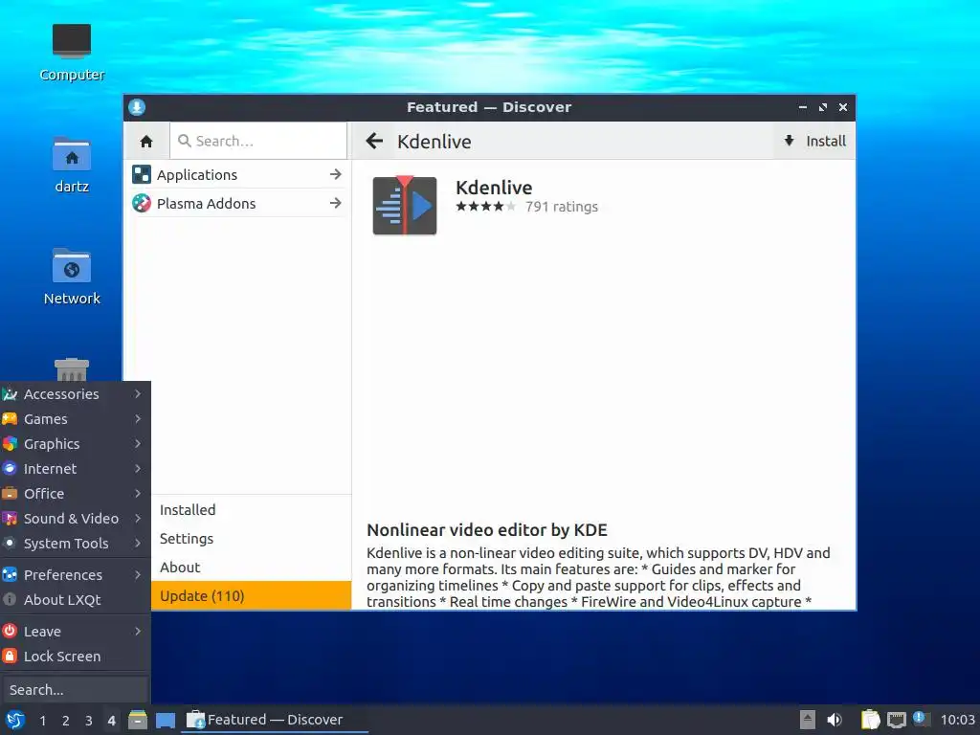Click the Discover search field
The height and width of the screenshot is (735, 980).
[x=258, y=142]
